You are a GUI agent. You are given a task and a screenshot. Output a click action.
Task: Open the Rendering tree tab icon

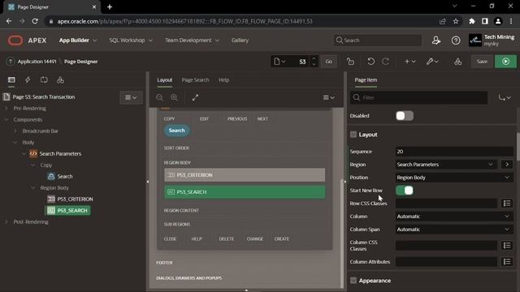(x=11, y=79)
